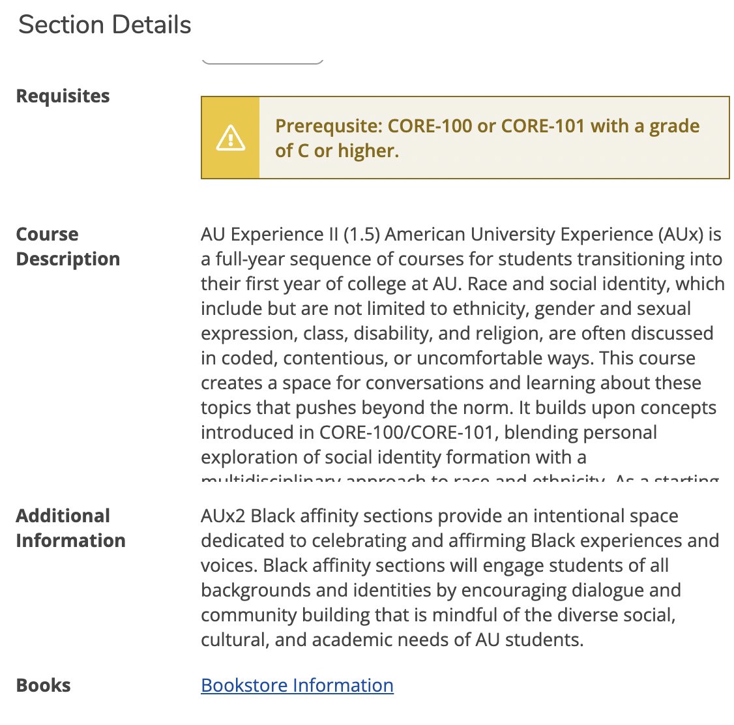The height and width of the screenshot is (725, 734).
Task: Click the Section Details heading
Action: click(x=104, y=25)
